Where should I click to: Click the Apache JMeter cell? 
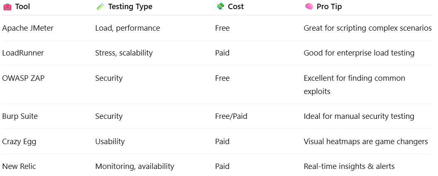tap(28, 28)
